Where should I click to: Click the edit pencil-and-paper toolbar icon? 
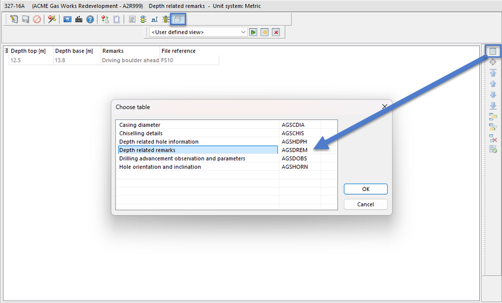point(14,19)
